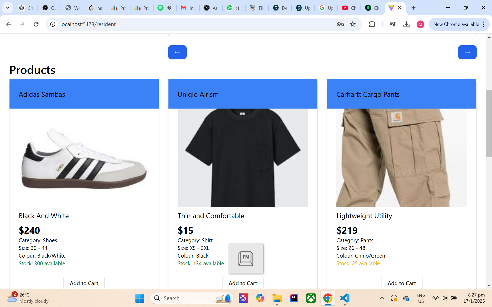Open Visual Studio Code from taskbar
This screenshot has width=492, height=307.
coord(345,298)
